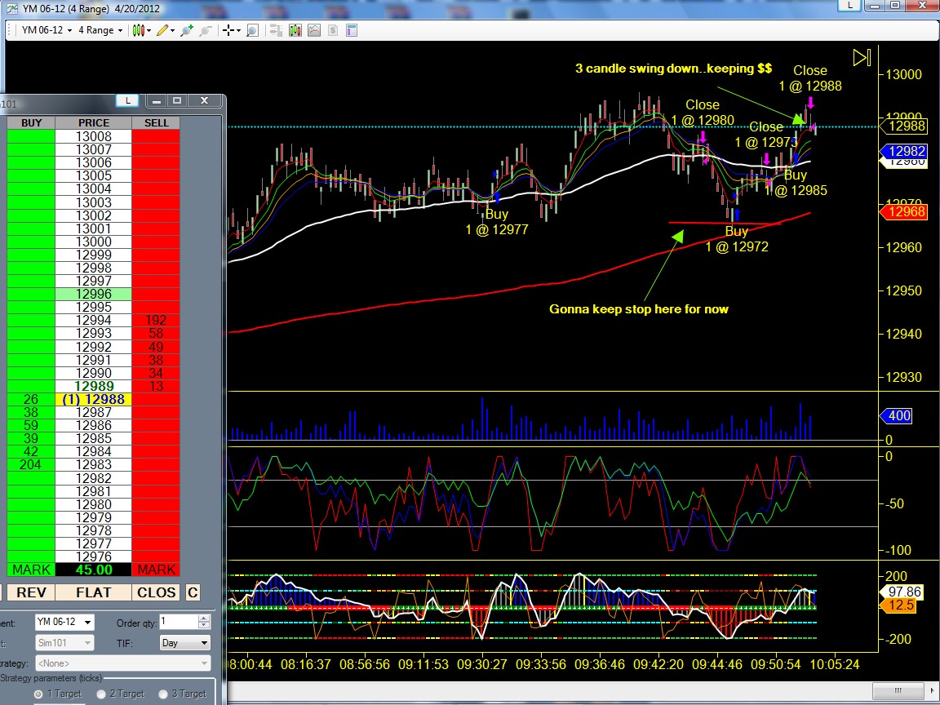This screenshot has width=940, height=705.
Task: Open the Indicators chart icon
Action: pos(314,30)
